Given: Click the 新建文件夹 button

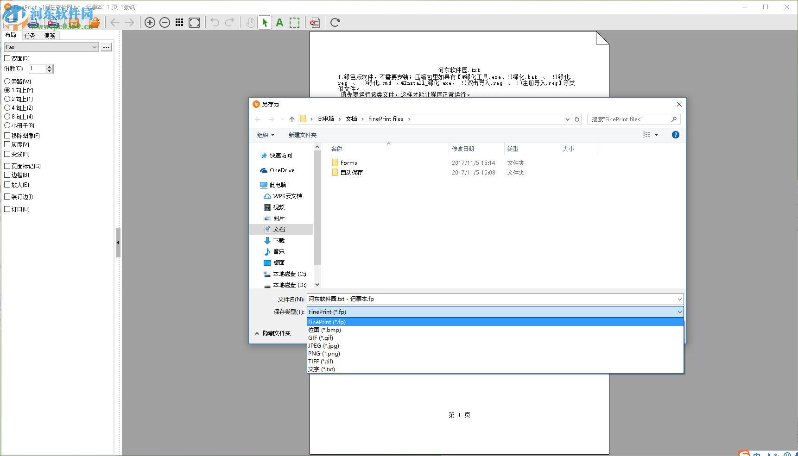Looking at the screenshot, I should [302, 135].
